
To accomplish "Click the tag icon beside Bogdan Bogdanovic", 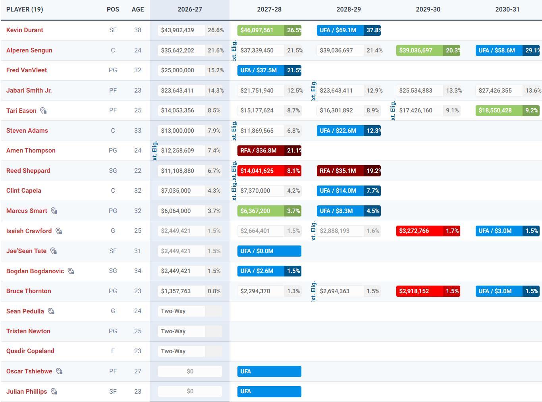I will pyautogui.click(x=71, y=271).
